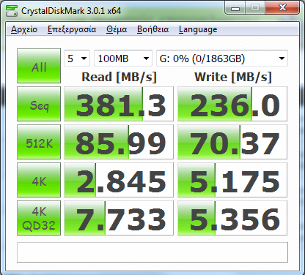Open the Αρχείο menu
Viewport: 305px width, 275px height.
tap(24, 29)
